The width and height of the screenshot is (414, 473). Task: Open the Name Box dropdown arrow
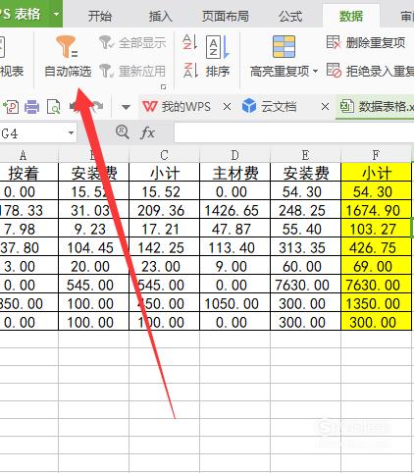tap(71, 133)
